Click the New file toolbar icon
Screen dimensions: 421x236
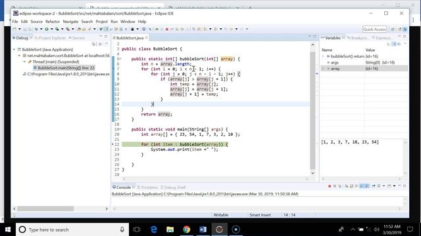click(x=14, y=29)
